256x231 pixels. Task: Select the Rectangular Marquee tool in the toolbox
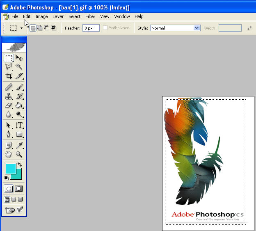pos(9,58)
